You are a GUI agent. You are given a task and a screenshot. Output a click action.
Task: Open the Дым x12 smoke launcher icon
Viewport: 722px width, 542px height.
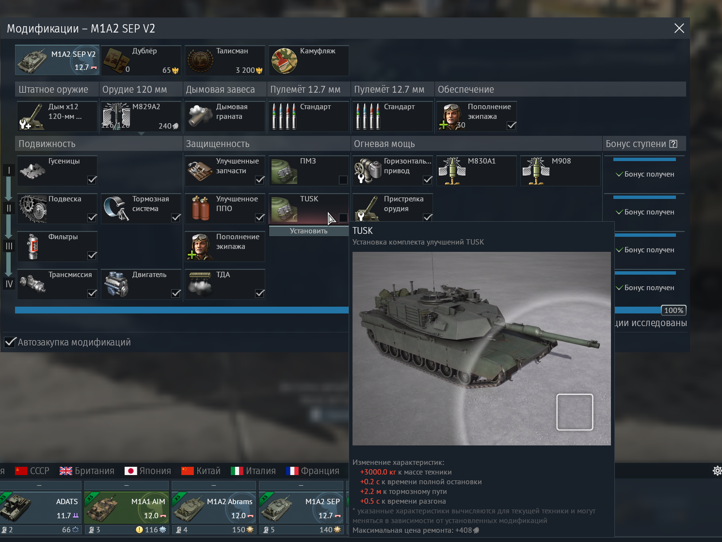32,116
